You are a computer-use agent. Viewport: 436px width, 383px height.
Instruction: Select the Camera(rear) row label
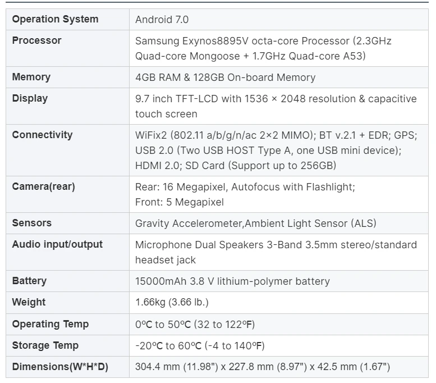point(43,186)
